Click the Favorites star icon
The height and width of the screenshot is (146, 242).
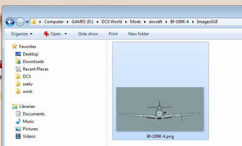[15, 46]
